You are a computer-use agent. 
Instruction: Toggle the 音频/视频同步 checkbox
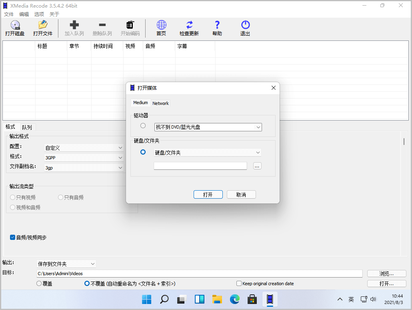12,238
